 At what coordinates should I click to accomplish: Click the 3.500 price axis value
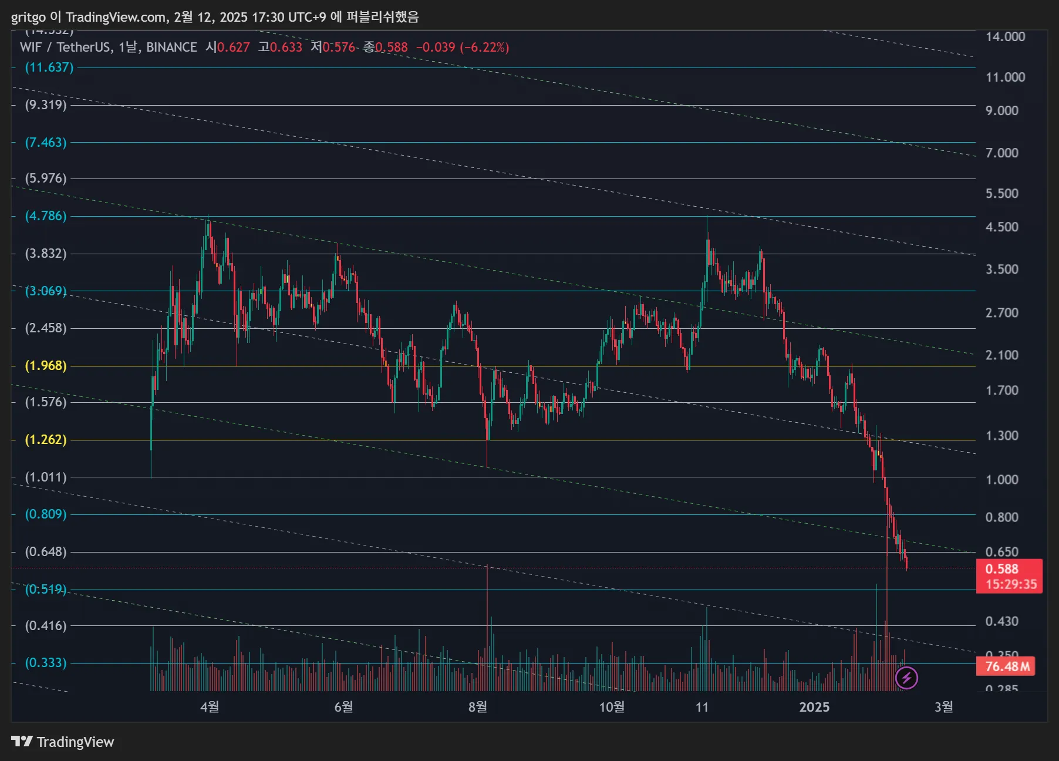tap(1002, 270)
